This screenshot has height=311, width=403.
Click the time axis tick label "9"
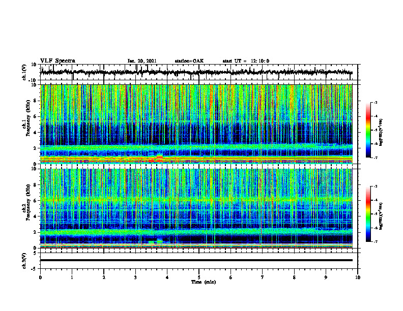point(326,277)
